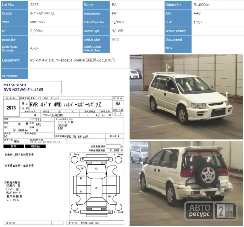Image resolution: width=244 pixels, height=227 pixels.
Task: Click the ディーラー下取 sales point note
Action: (x=66, y=122)
